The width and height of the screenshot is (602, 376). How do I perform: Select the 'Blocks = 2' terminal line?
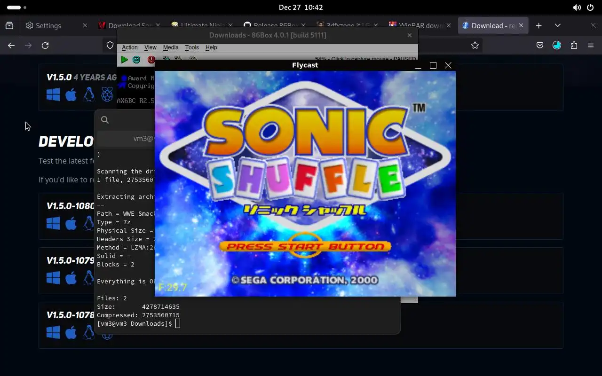coord(116,264)
